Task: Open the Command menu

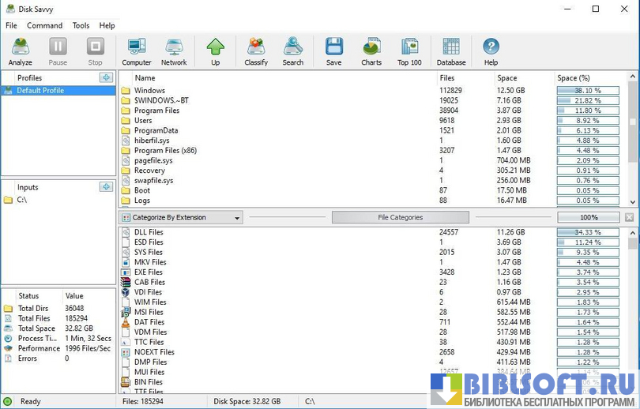Action: (x=44, y=25)
